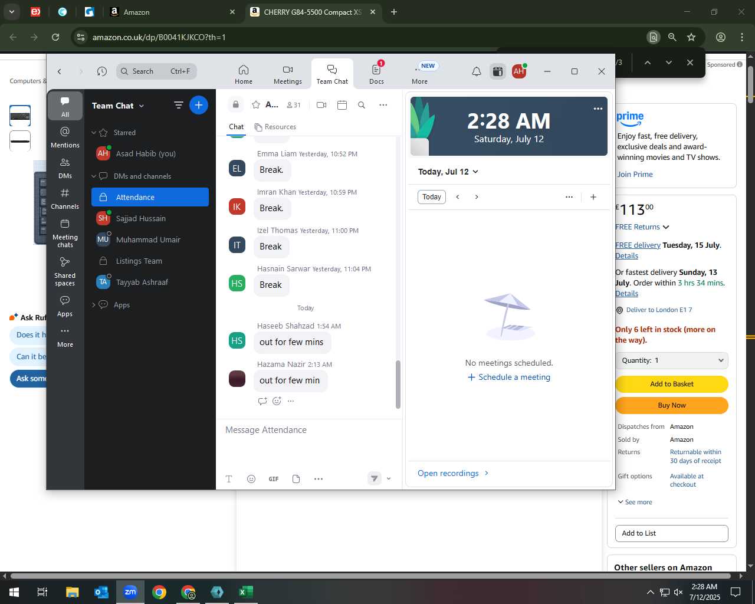Add a new event with the plus icon
Image resolution: width=755 pixels, height=604 pixels.
point(593,197)
